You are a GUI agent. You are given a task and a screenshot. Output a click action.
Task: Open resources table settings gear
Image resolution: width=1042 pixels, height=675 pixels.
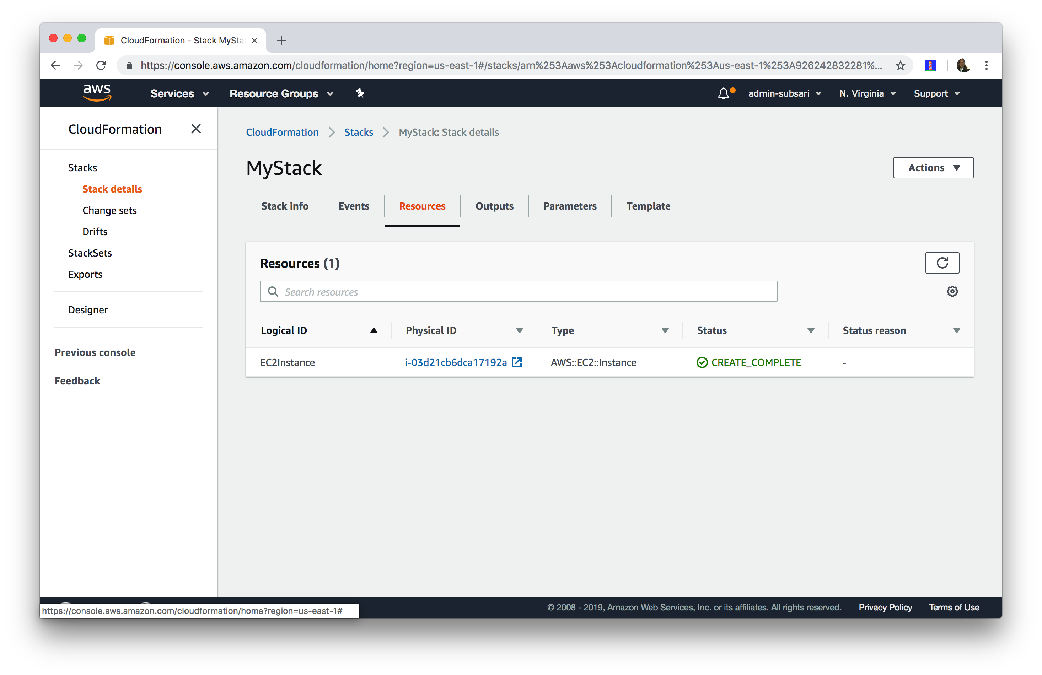(952, 292)
